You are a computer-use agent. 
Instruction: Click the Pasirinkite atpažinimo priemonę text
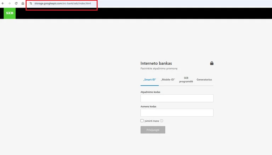(x=159, y=68)
